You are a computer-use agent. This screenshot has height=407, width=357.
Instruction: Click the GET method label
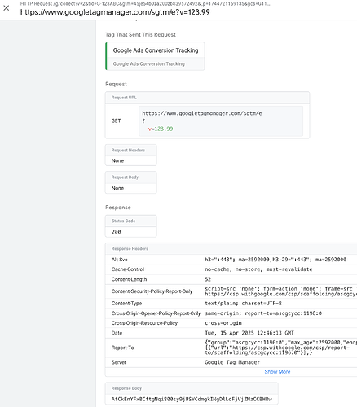click(x=116, y=121)
